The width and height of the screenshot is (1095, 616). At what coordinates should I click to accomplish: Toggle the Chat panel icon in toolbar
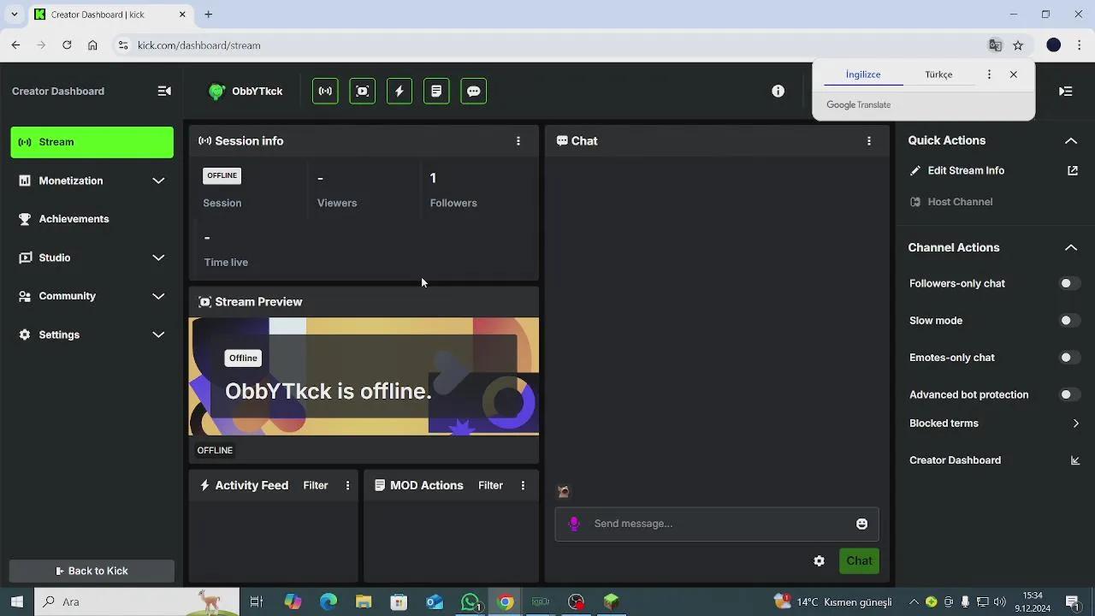pyautogui.click(x=473, y=92)
